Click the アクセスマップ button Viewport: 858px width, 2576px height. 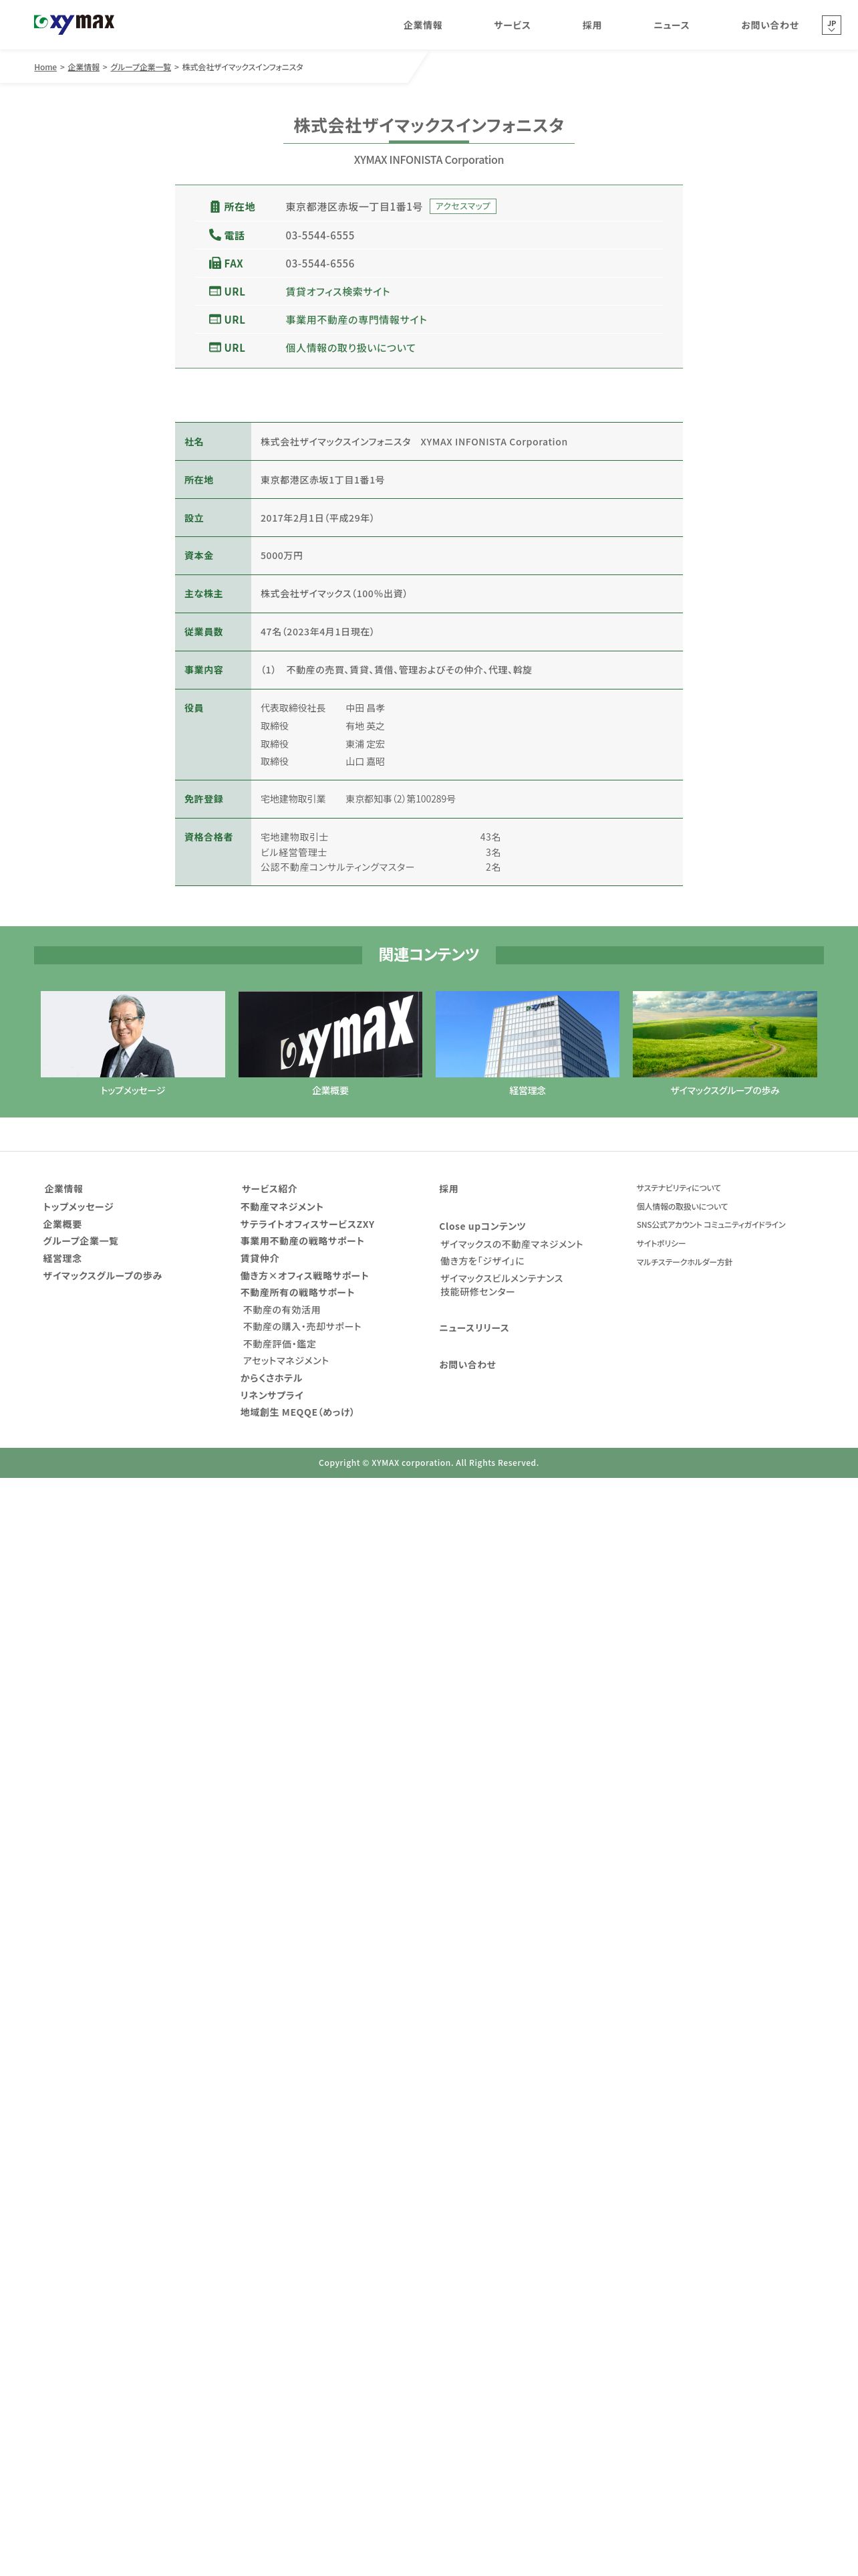462,206
